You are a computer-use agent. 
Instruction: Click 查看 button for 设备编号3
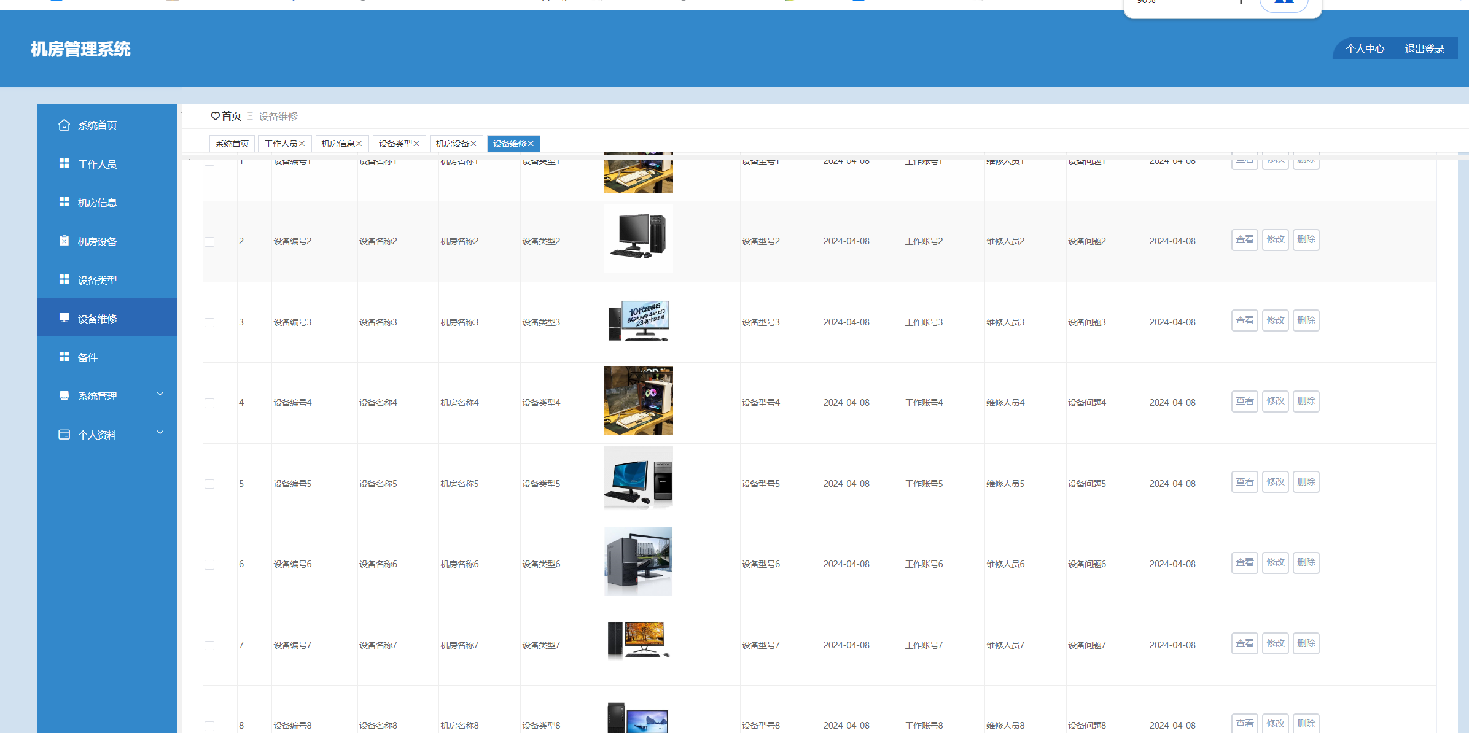pyautogui.click(x=1244, y=320)
